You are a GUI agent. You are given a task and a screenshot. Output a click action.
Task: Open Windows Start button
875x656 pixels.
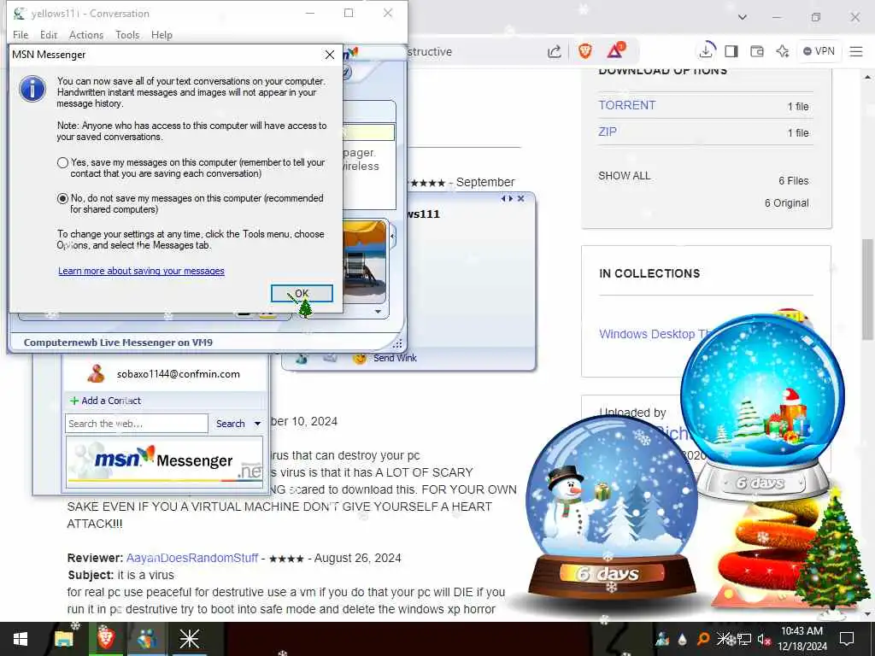click(21, 639)
